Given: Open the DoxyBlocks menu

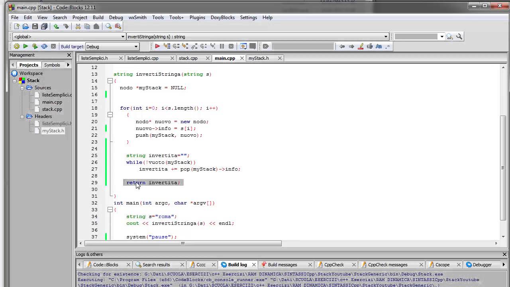Looking at the screenshot, I should pyautogui.click(x=223, y=18).
